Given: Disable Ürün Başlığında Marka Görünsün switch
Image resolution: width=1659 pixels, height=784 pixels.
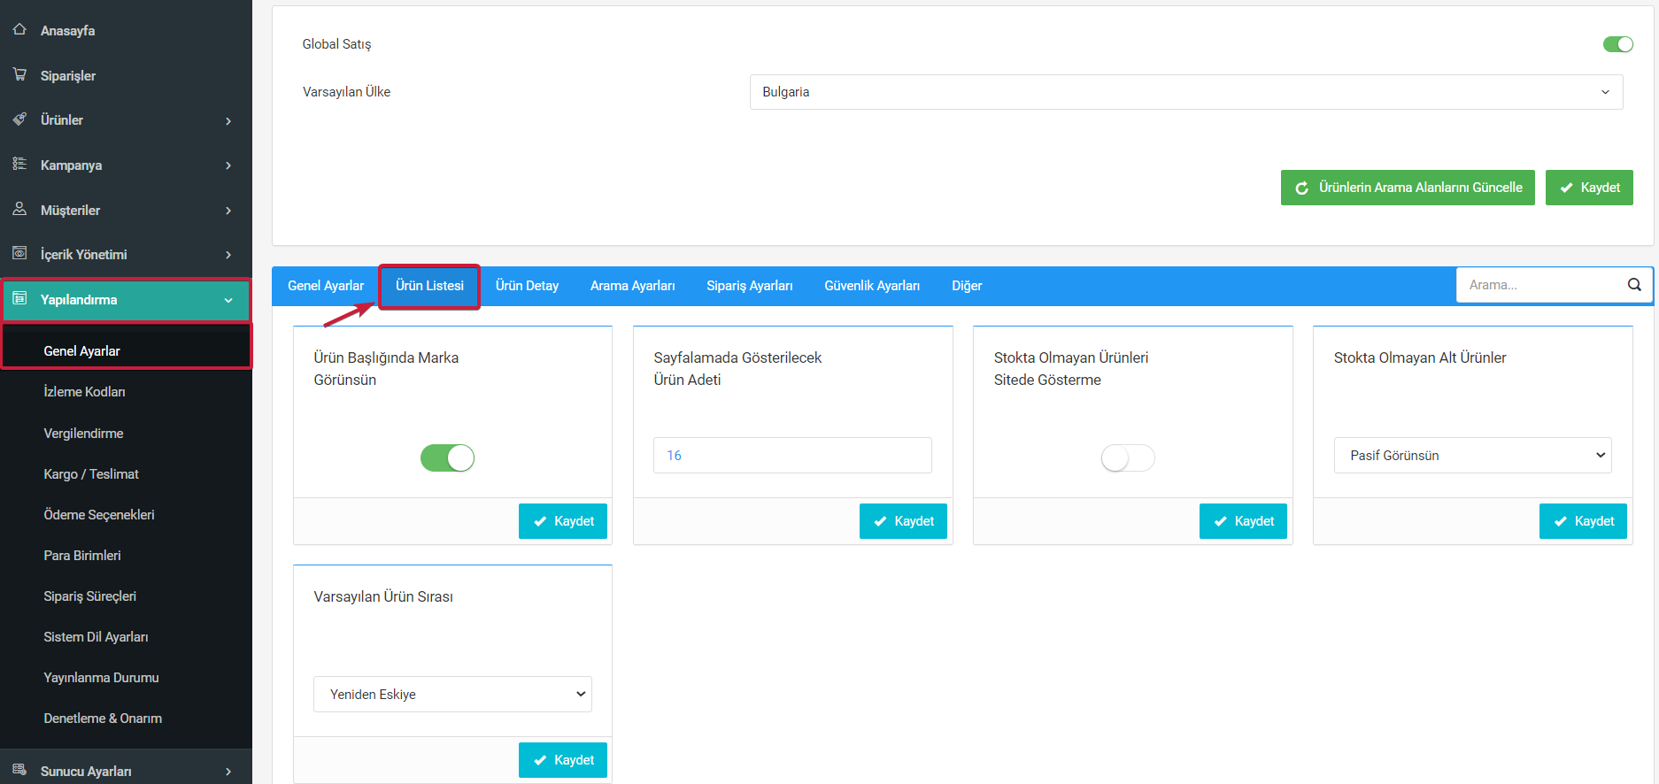Looking at the screenshot, I should tap(447, 457).
